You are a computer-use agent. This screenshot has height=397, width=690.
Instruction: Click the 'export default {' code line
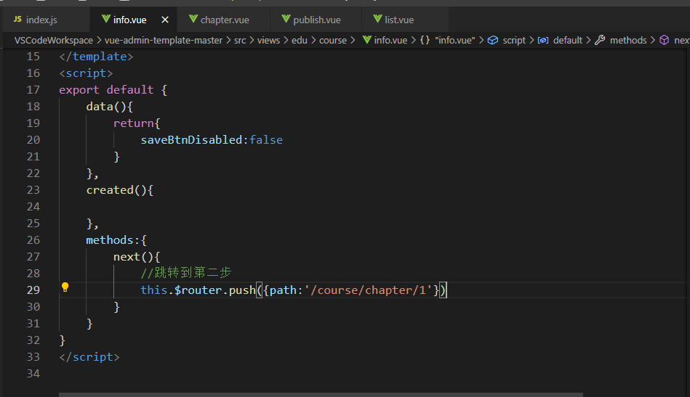tap(113, 90)
